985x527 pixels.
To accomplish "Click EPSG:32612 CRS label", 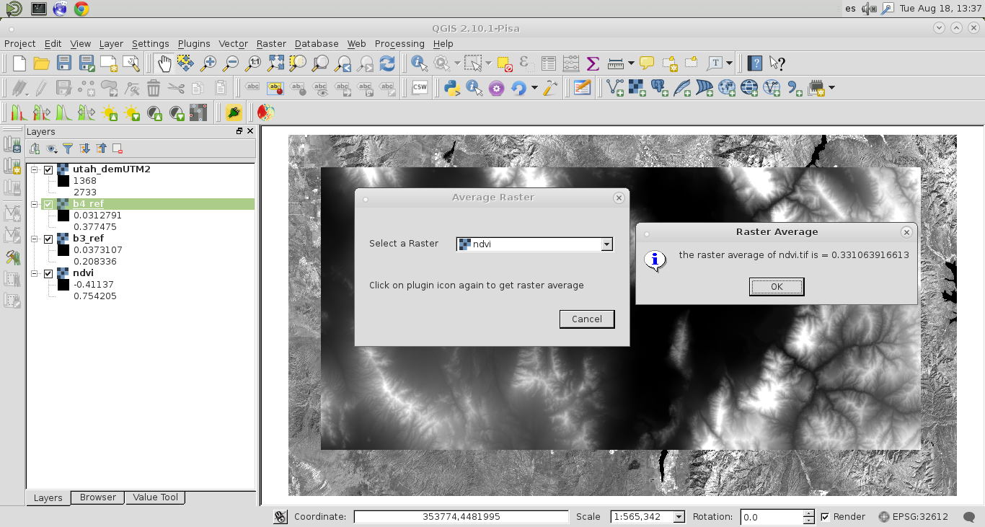I will 920,517.
